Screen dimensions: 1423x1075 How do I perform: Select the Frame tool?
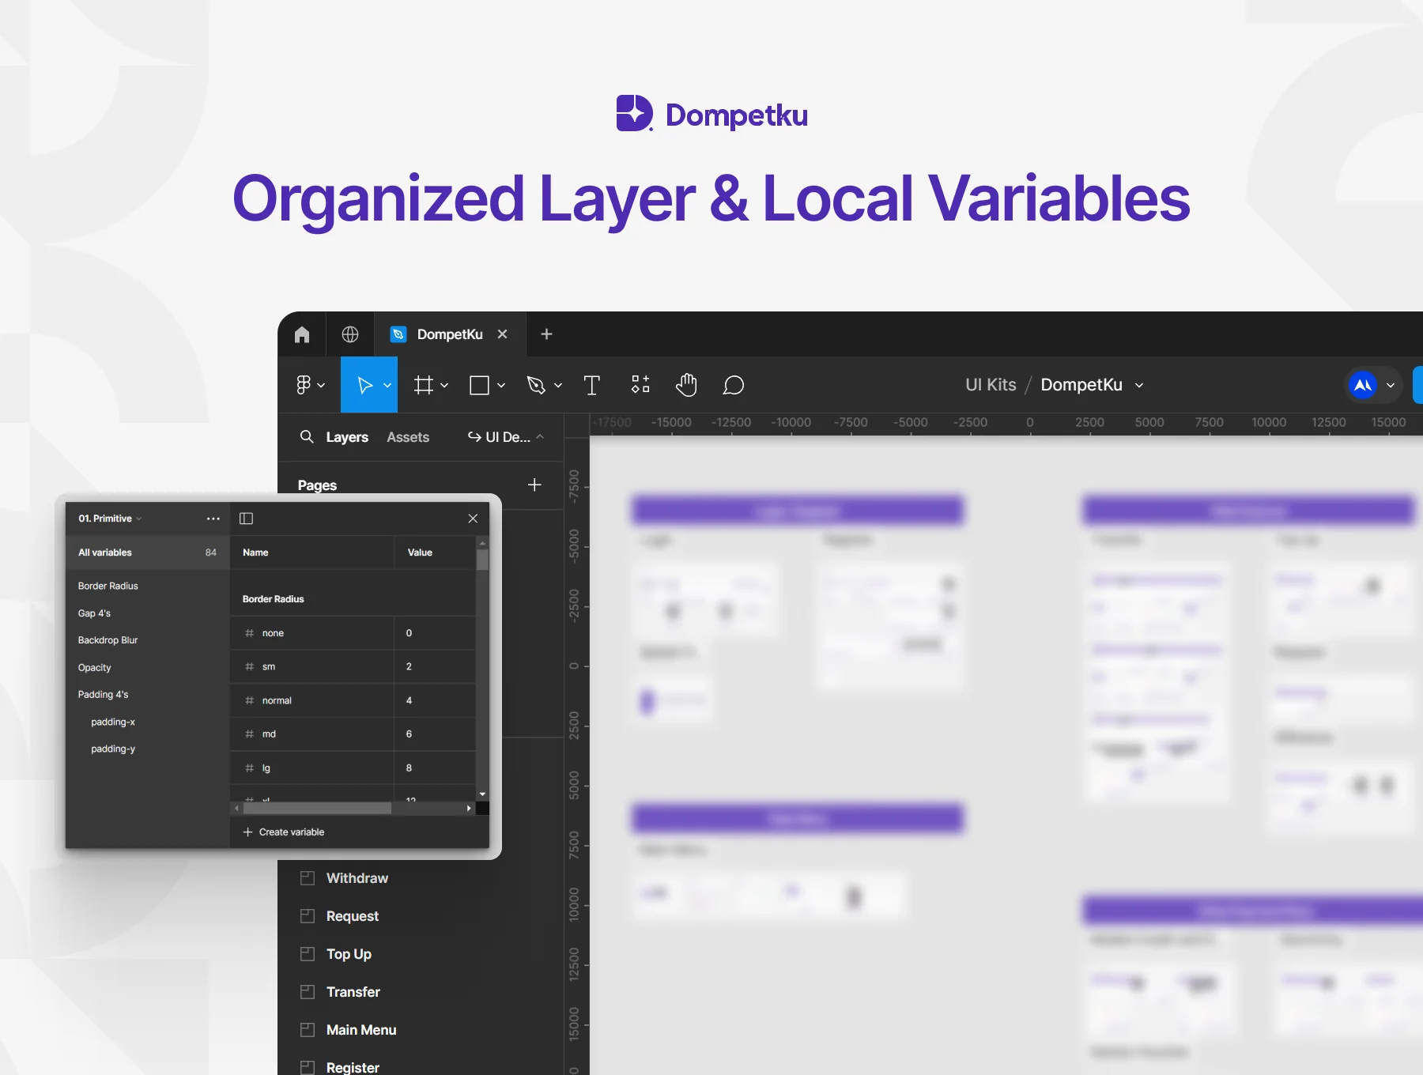click(x=424, y=385)
